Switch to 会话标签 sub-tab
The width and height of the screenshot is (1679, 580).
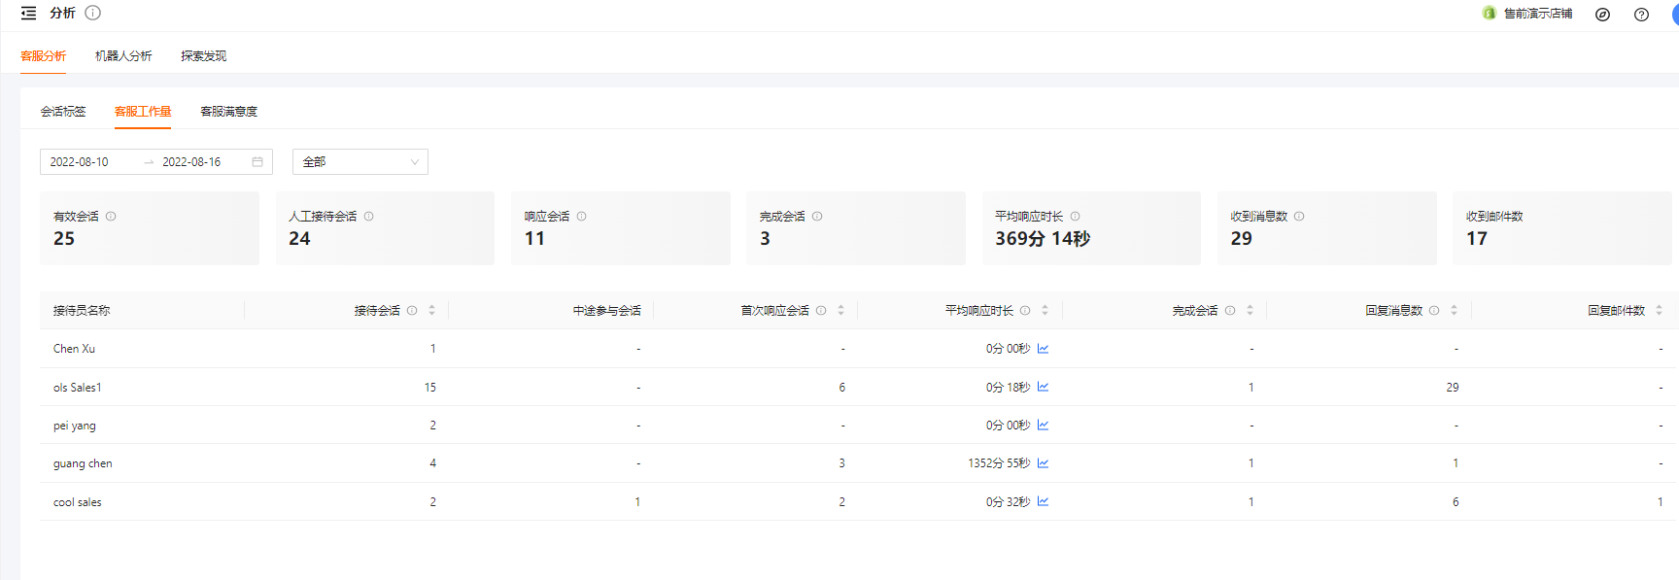click(x=63, y=112)
